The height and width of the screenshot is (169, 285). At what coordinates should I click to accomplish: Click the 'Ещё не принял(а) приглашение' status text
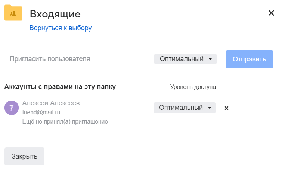[65, 121]
